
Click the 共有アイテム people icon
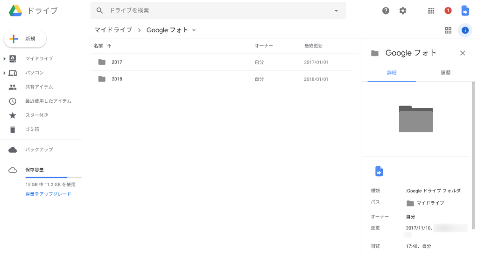[x=13, y=87]
